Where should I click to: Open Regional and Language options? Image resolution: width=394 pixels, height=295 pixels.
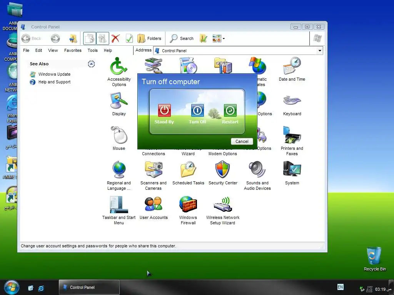coord(119,176)
